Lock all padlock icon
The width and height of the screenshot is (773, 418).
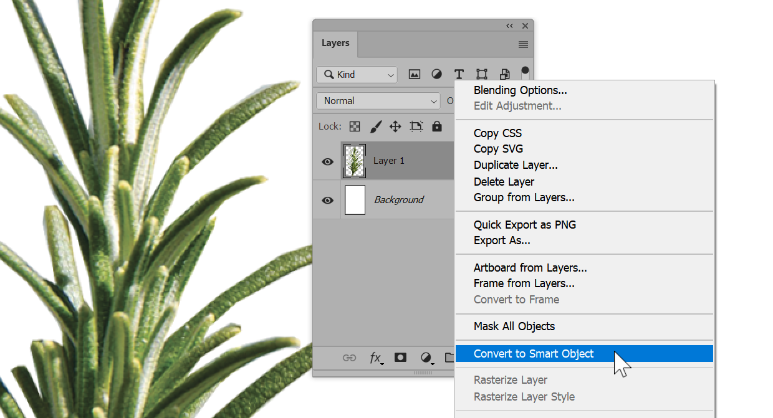pos(437,126)
